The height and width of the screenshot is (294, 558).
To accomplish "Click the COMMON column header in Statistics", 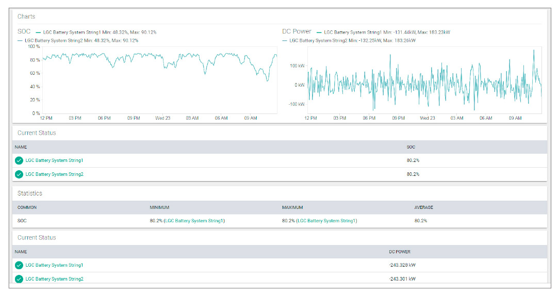I will [27, 207].
